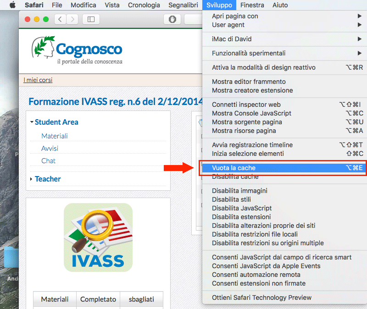This screenshot has height=309, width=367.
Task: Toggle Consenti automazione remota
Action: tap(284, 274)
